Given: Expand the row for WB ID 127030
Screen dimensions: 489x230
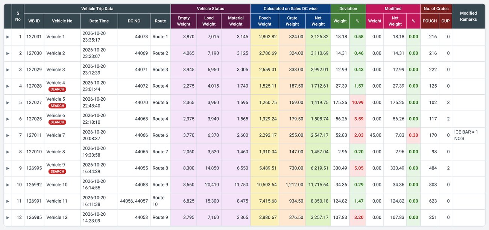Looking at the screenshot, I should pos(8,53).
